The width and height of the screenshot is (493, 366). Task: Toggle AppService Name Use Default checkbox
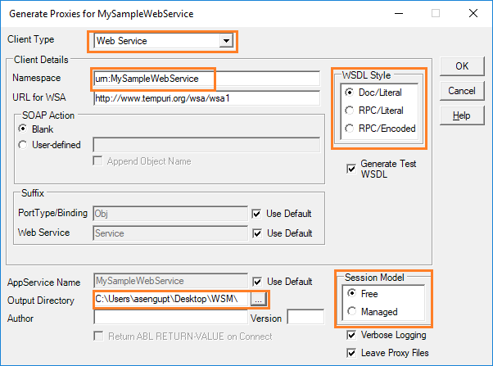(258, 282)
